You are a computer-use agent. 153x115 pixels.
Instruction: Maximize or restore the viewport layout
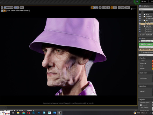click(134, 9)
